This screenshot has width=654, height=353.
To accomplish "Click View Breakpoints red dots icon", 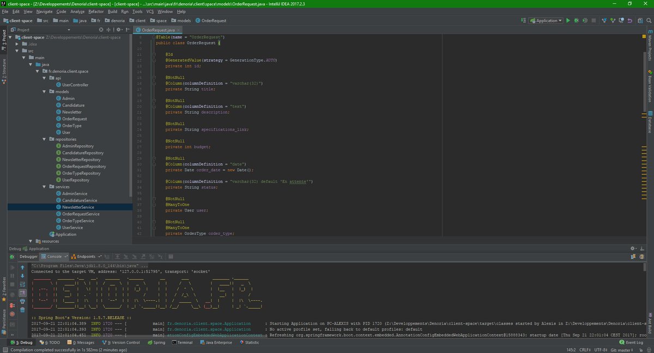I will [12, 305].
